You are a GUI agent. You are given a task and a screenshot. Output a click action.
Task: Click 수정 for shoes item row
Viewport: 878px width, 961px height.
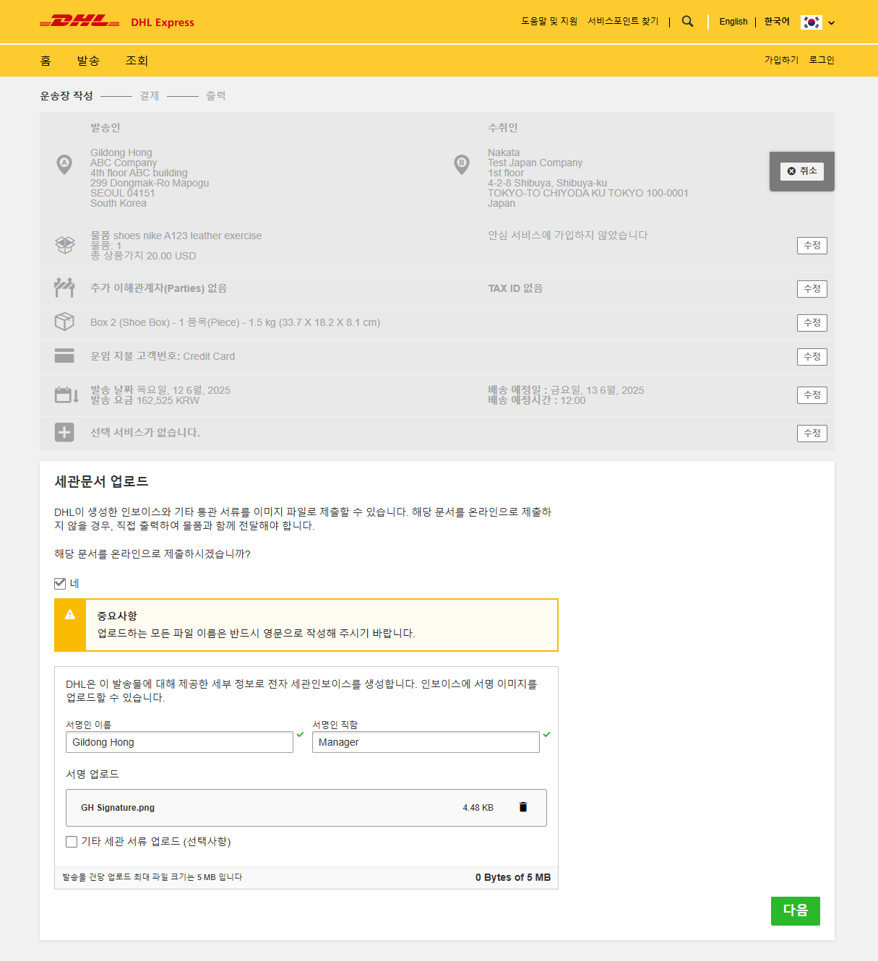tap(812, 246)
